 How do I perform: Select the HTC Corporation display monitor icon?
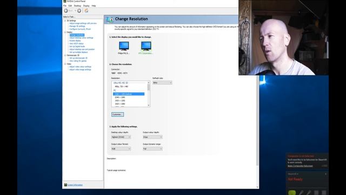pyautogui.click(x=146, y=46)
